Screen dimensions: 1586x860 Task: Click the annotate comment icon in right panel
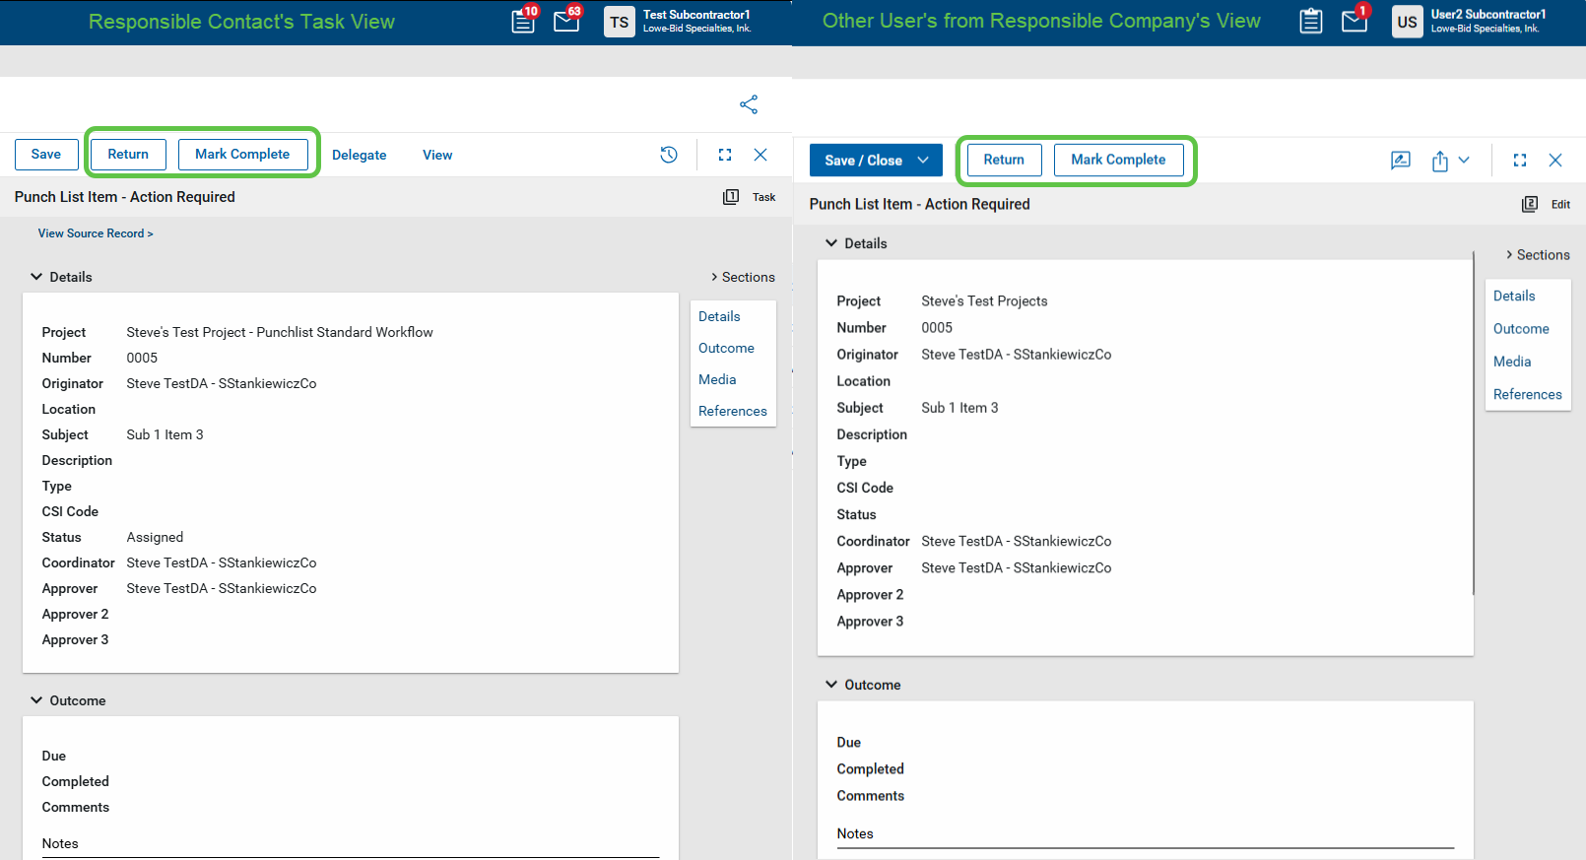pyautogui.click(x=1400, y=161)
